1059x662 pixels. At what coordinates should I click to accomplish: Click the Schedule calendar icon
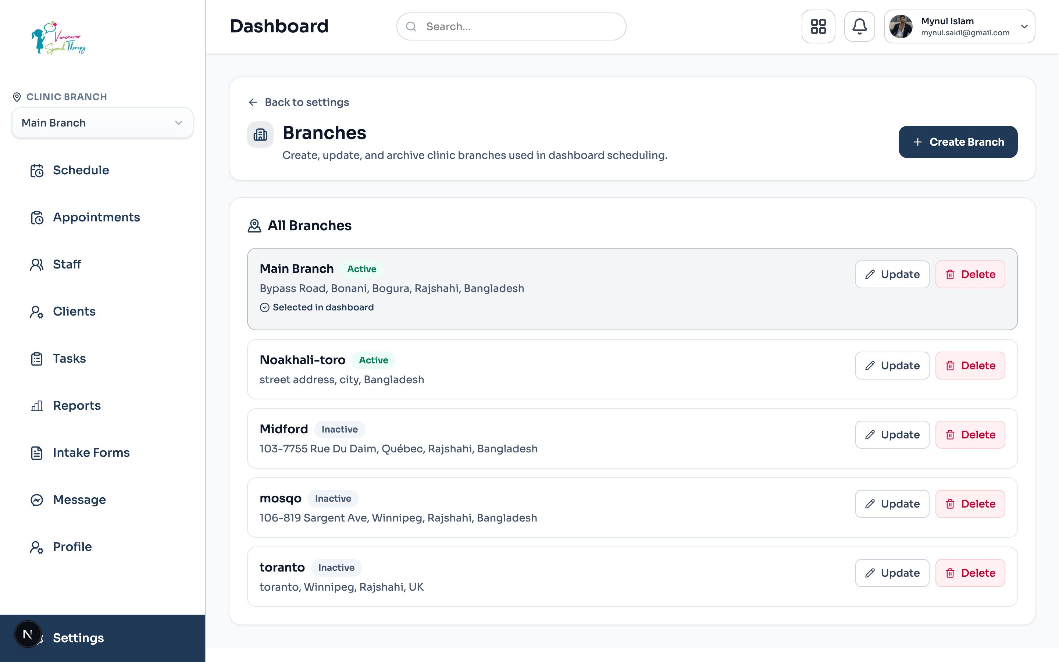click(37, 170)
